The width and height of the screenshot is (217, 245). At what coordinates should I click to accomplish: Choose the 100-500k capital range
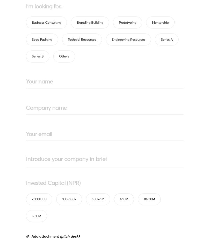69,199
